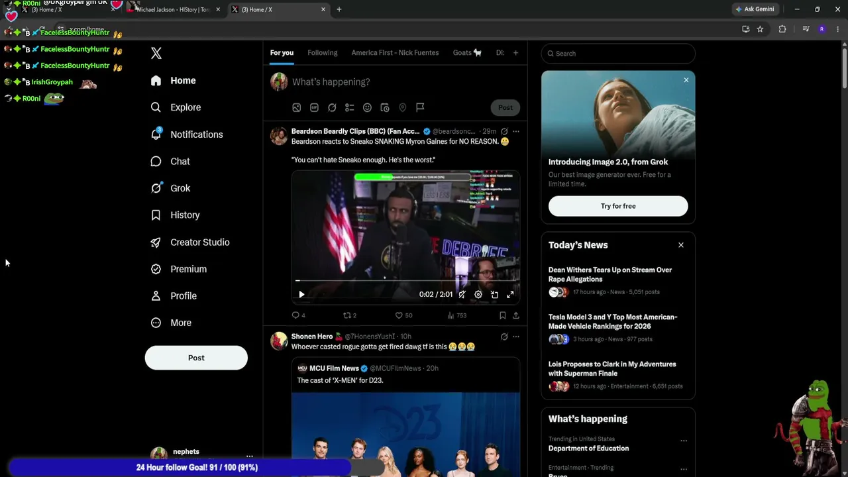The image size is (848, 477).
Task: Add a poll to the new post
Action: pos(350,107)
